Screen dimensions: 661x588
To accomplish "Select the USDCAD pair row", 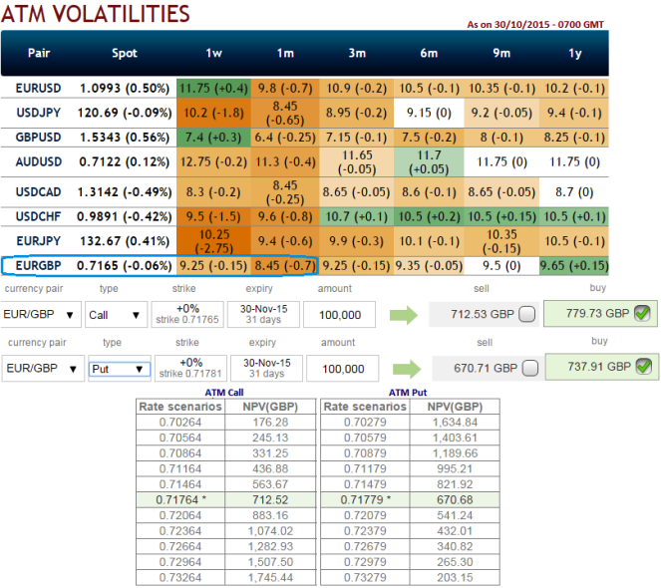I will (x=305, y=192).
